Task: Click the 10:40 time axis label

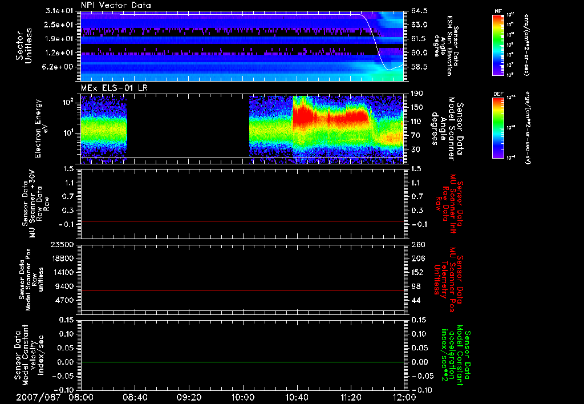Action: pyautogui.click(x=297, y=397)
